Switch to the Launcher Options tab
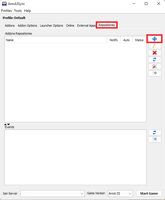The height and width of the screenshot is (200, 165). tap(51, 26)
